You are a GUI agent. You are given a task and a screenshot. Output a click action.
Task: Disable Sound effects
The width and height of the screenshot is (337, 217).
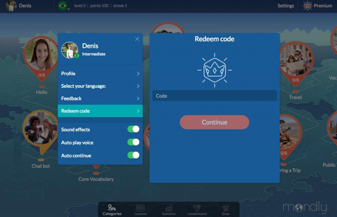(x=133, y=129)
